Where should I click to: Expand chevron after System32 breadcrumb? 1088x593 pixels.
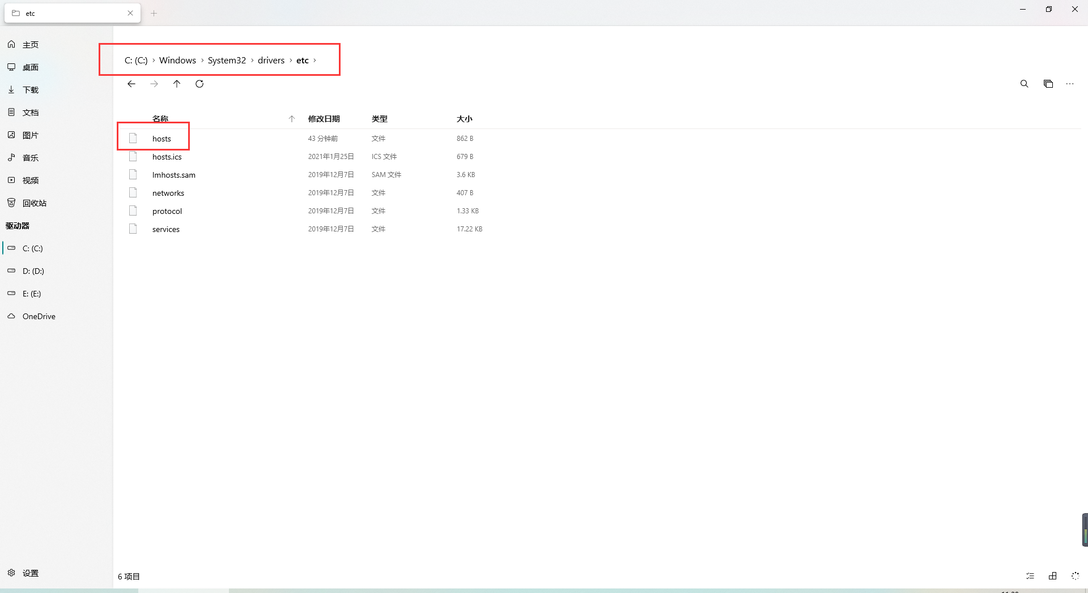tap(252, 61)
